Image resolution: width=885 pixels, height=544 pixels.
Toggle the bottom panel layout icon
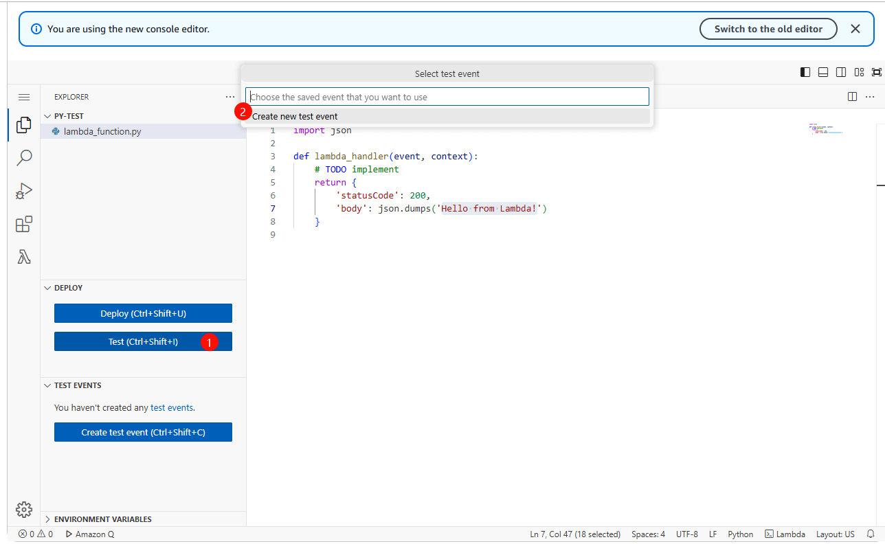pyautogui.click(x=823, y=72)
